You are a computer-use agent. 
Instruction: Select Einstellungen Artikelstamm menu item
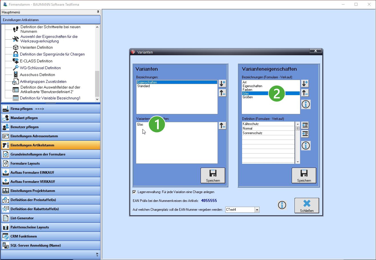coord(51,145)
